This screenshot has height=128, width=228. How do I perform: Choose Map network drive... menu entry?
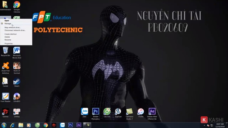(16, 27)
